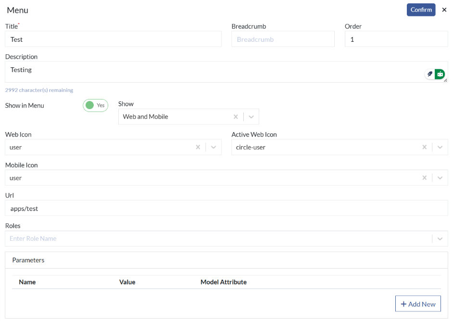Screen dimensions: 453x321
Task: Click the Confirm button
Action: [x=421, y=10]
